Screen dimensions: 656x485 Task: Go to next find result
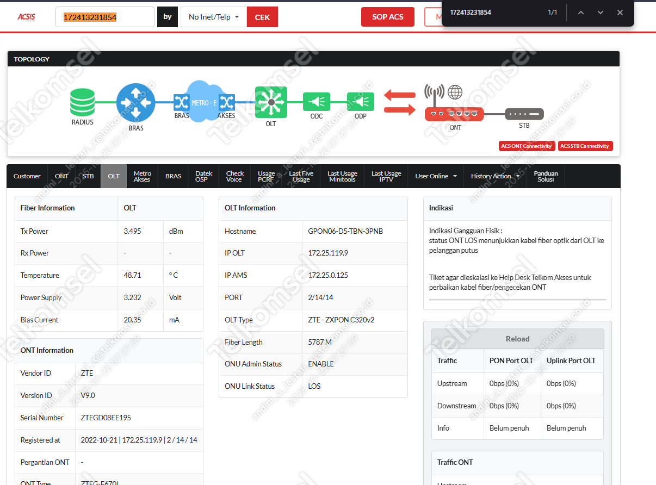(601, 13)
